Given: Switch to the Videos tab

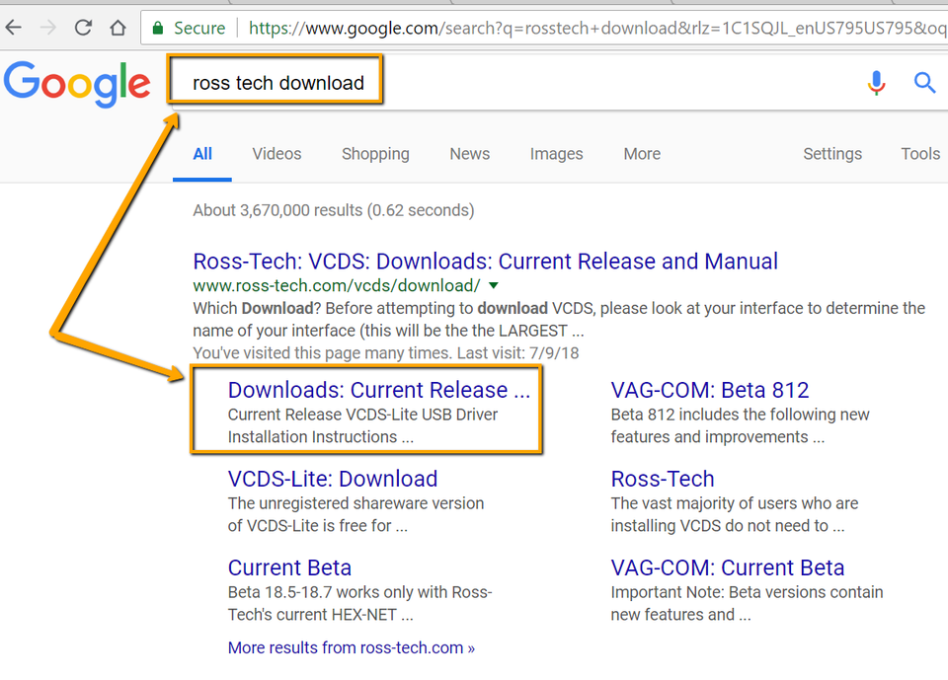Looking at the screenshot, I should [276, 154].
